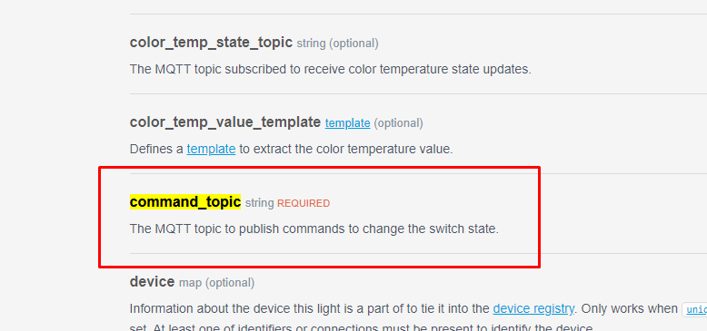This screenshot has width=707, height=331.
Task: Follow the template link in the 'Defines a' sentence
Action: pos(211,149)
